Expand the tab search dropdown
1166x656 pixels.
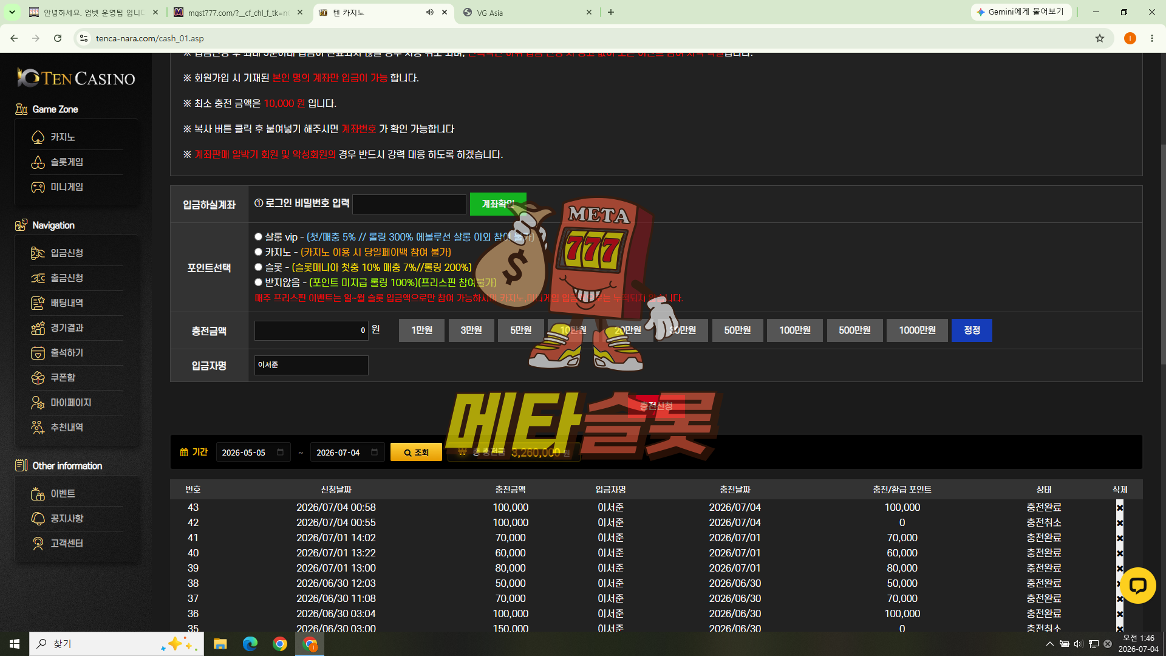pyautogui.click(x=12, y=12)
